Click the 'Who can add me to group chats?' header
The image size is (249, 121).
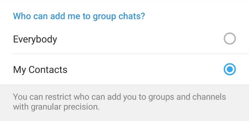click(x=79, y=16)
